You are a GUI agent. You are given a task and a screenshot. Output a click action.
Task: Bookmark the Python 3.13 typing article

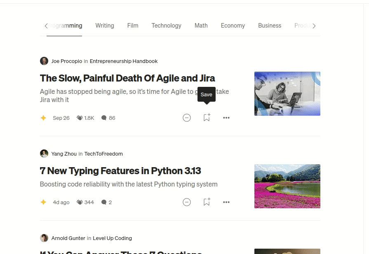tap(207, 202)
